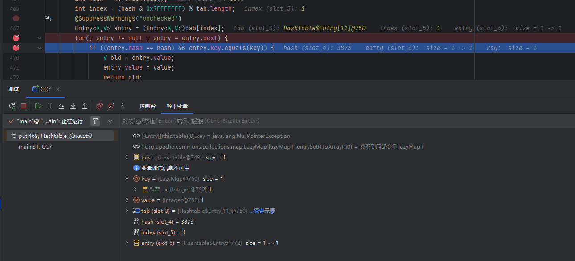
Task: Click the Rerun debug session icon
Action: 12,106
